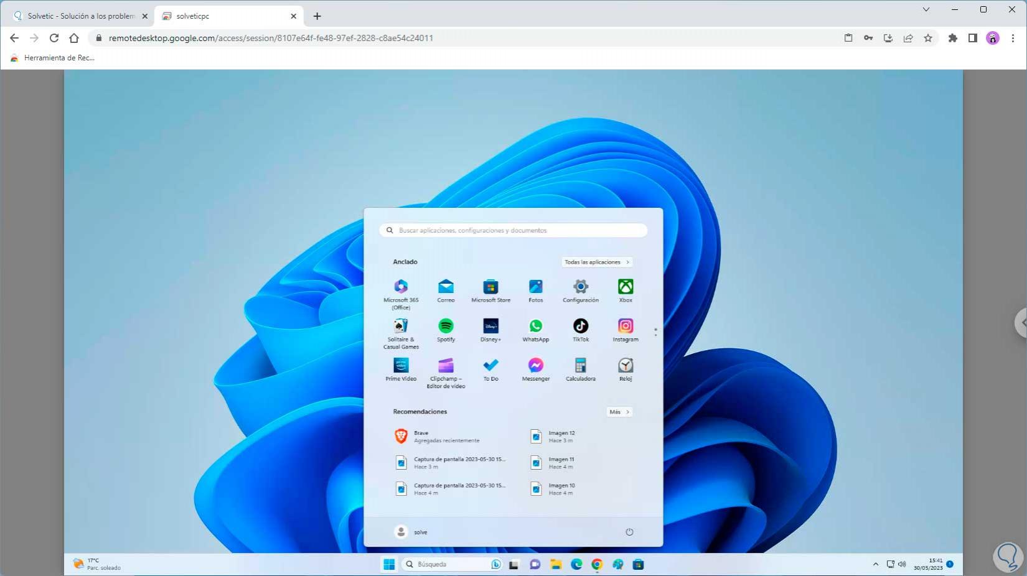Reload the current page

tap(54, 38)
